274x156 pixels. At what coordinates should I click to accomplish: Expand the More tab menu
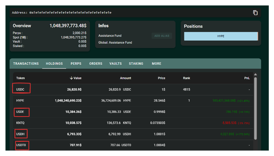click(157, 64)
